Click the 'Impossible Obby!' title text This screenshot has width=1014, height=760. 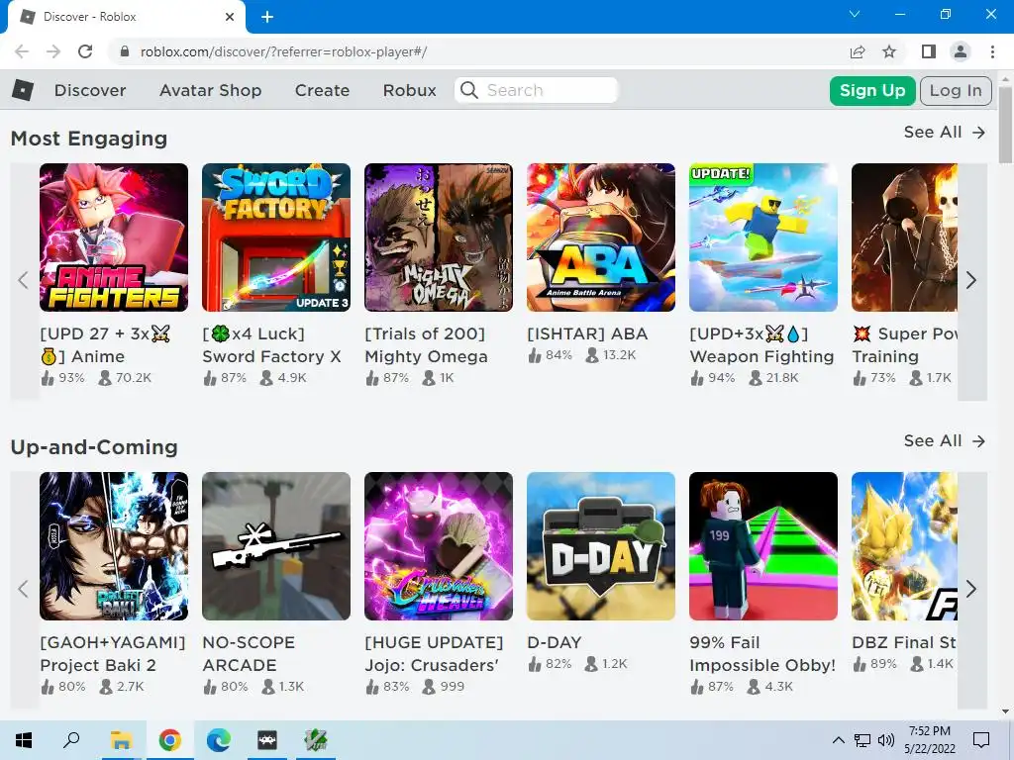pos(762,665)
